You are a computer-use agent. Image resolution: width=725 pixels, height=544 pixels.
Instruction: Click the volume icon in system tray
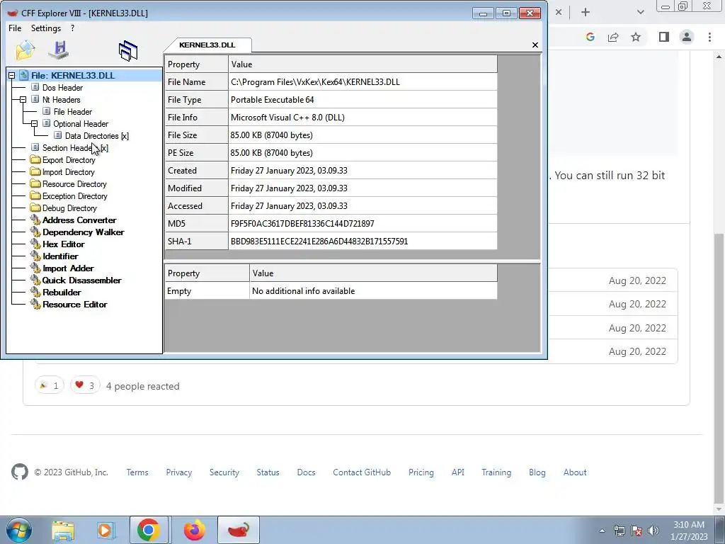click(x=653, y=531)
